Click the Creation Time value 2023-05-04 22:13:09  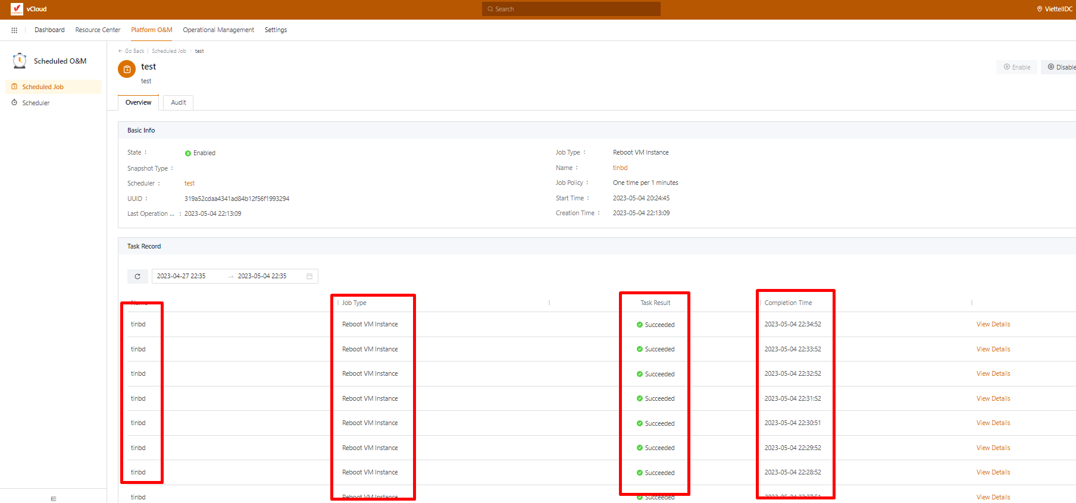pyautogui.click(x=641, y=213)
